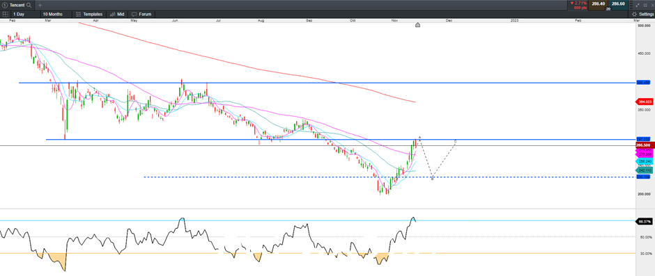Click the Forum speech bubble icon
This screenshot has width=655, height=276.
[134, 14]
